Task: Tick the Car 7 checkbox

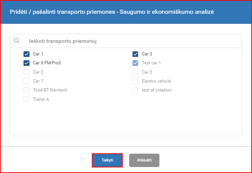Action: click(27, 81)
